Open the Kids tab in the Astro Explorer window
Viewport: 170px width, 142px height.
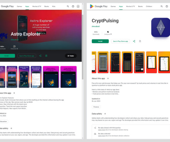point(54,6)
